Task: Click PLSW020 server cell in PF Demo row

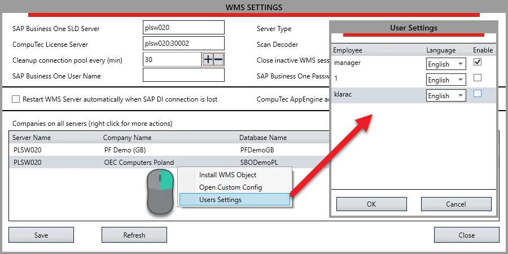Action: point(28,150)
